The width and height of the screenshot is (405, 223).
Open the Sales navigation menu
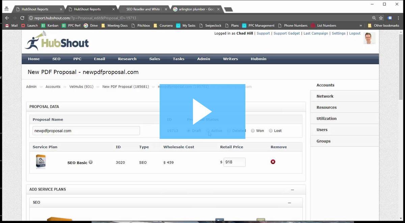point(155,59)
